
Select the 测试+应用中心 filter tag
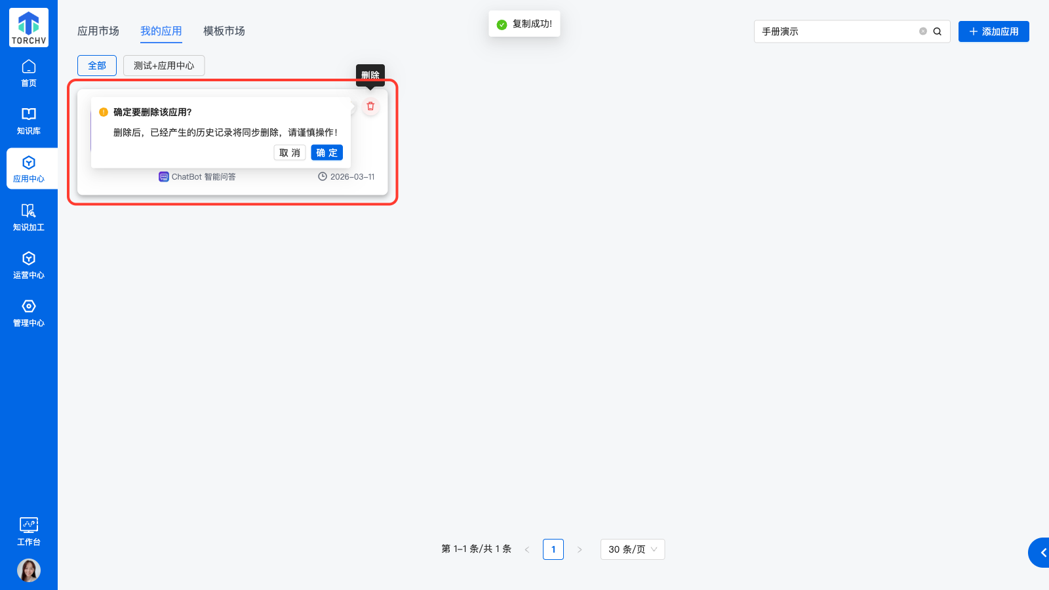click(x=164, y=66)
